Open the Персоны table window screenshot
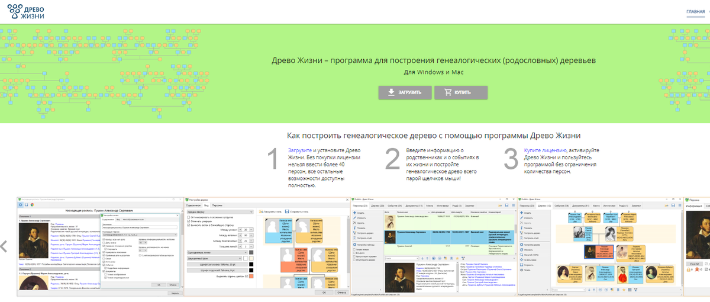 (433, 246)
